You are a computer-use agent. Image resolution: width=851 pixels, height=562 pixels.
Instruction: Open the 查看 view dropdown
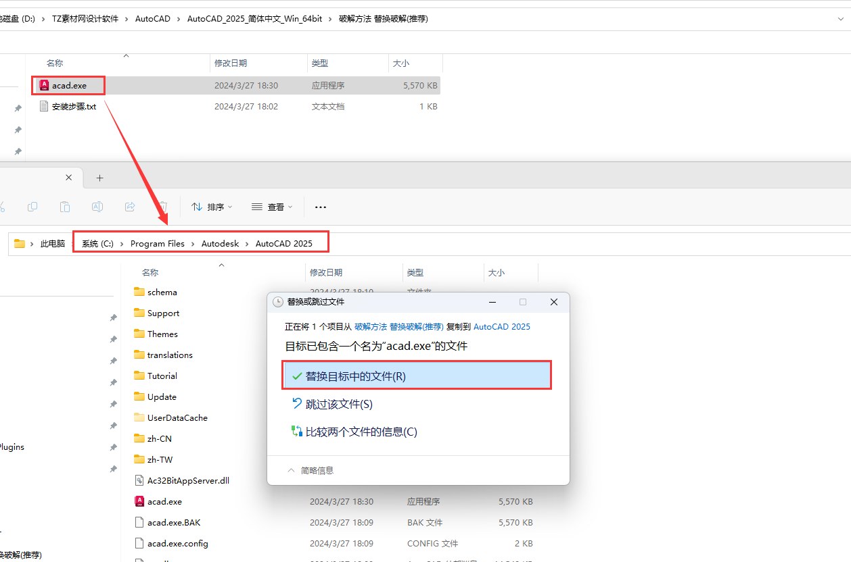(272, 207)
